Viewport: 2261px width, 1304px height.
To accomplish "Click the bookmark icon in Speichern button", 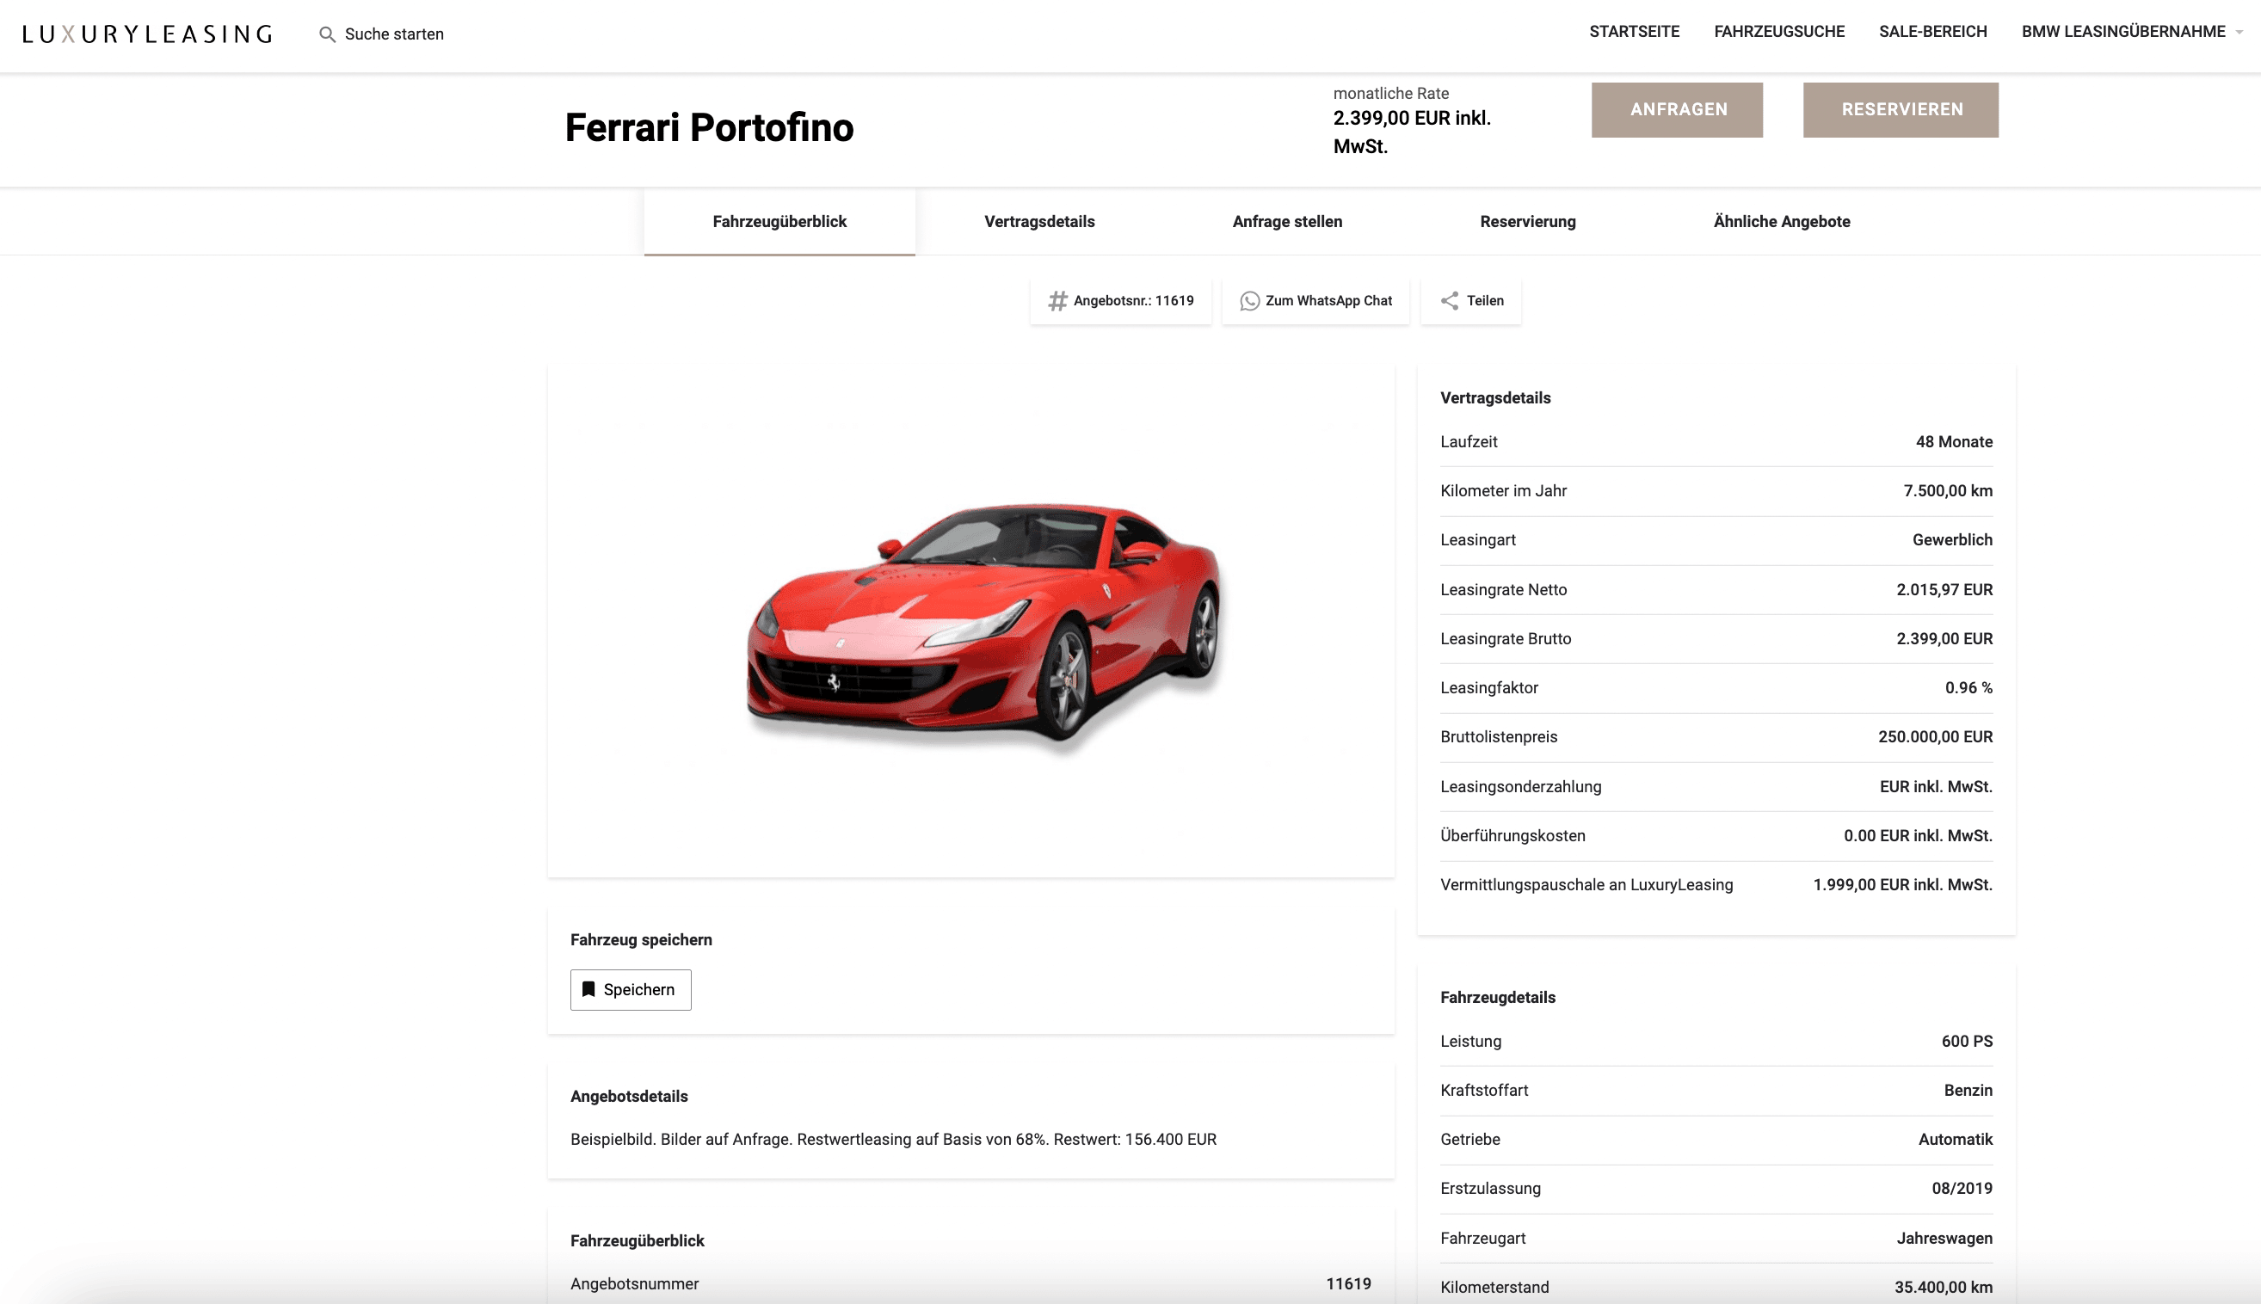I will [x=588, y=990].
